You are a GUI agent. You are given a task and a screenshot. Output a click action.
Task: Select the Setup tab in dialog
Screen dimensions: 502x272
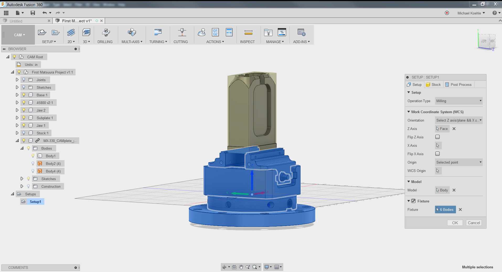(414, 85)
